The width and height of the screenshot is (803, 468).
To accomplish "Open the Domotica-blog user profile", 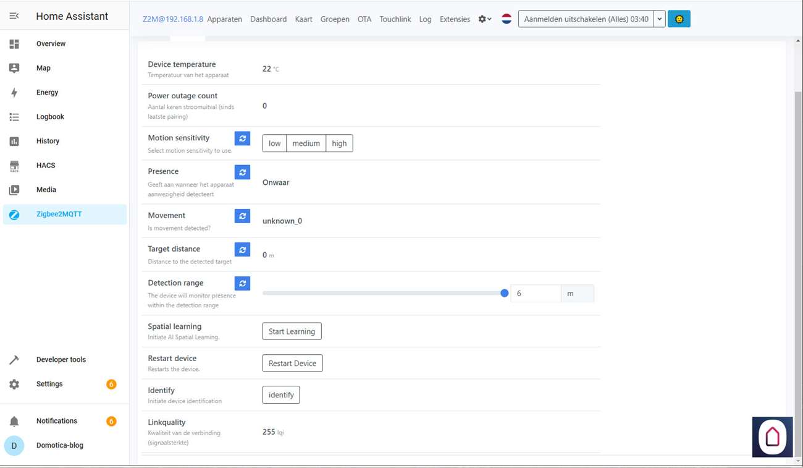I will coord(59,445).
